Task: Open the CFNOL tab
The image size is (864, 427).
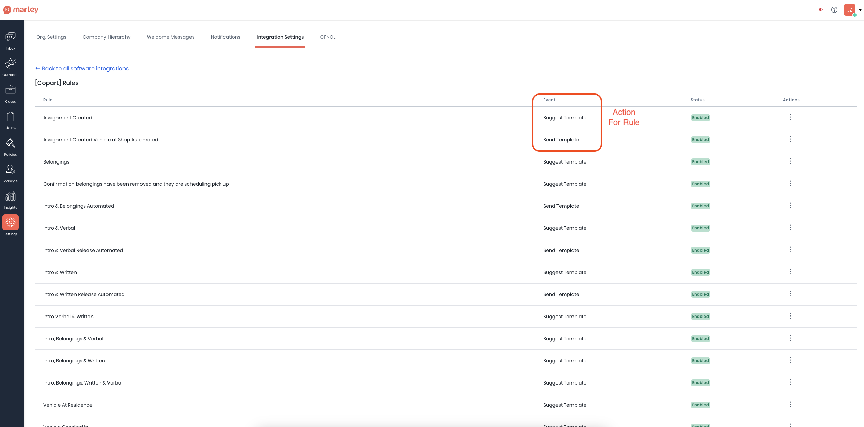Action: 328,37
